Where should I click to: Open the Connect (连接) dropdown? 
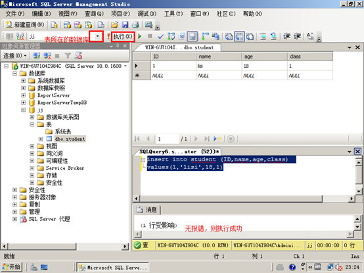15,56
